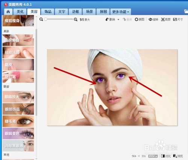This screenshot has height=160, width=188.
Task: Switch to the 文字 tab
Action: (62, 12)
